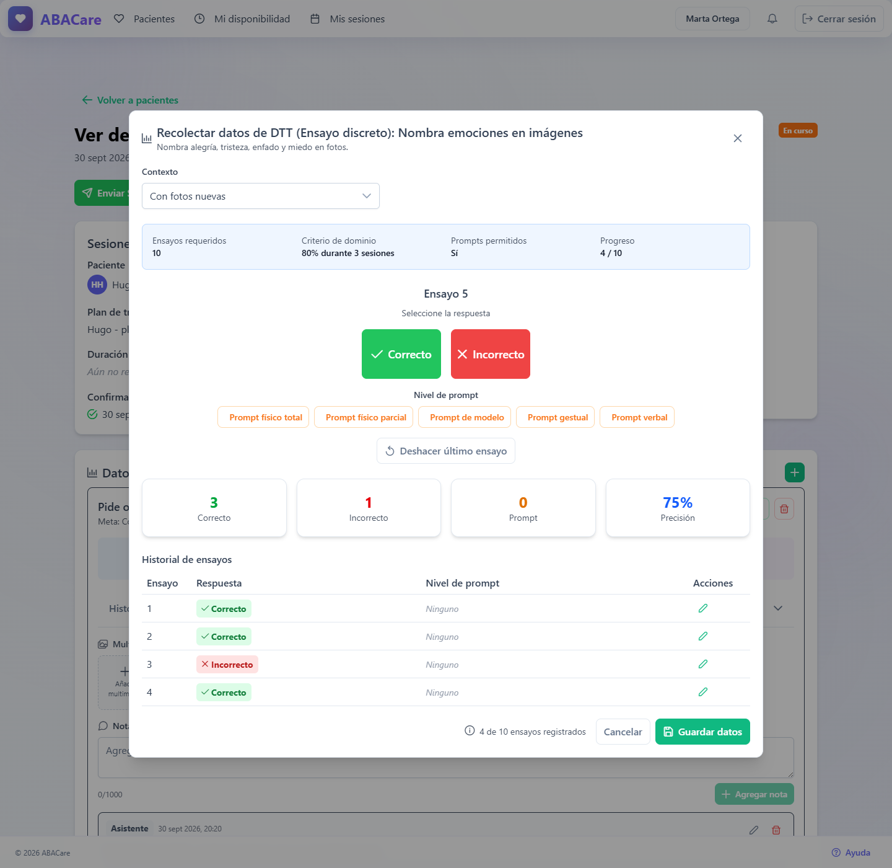Click the ABACare heart logo icon
This screenshot has height=868, width=892.
(20, 19)
